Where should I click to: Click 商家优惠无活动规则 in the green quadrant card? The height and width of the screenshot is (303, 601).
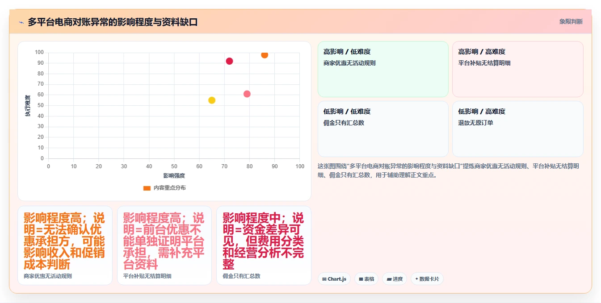click(349, 63)
